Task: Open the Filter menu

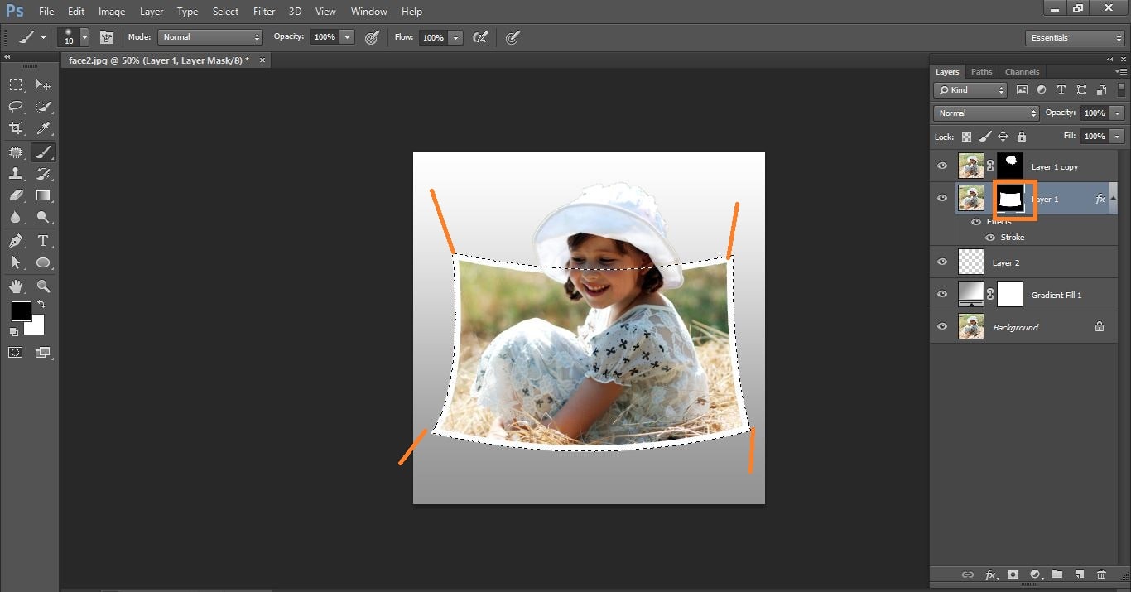Action: (264, 12)
